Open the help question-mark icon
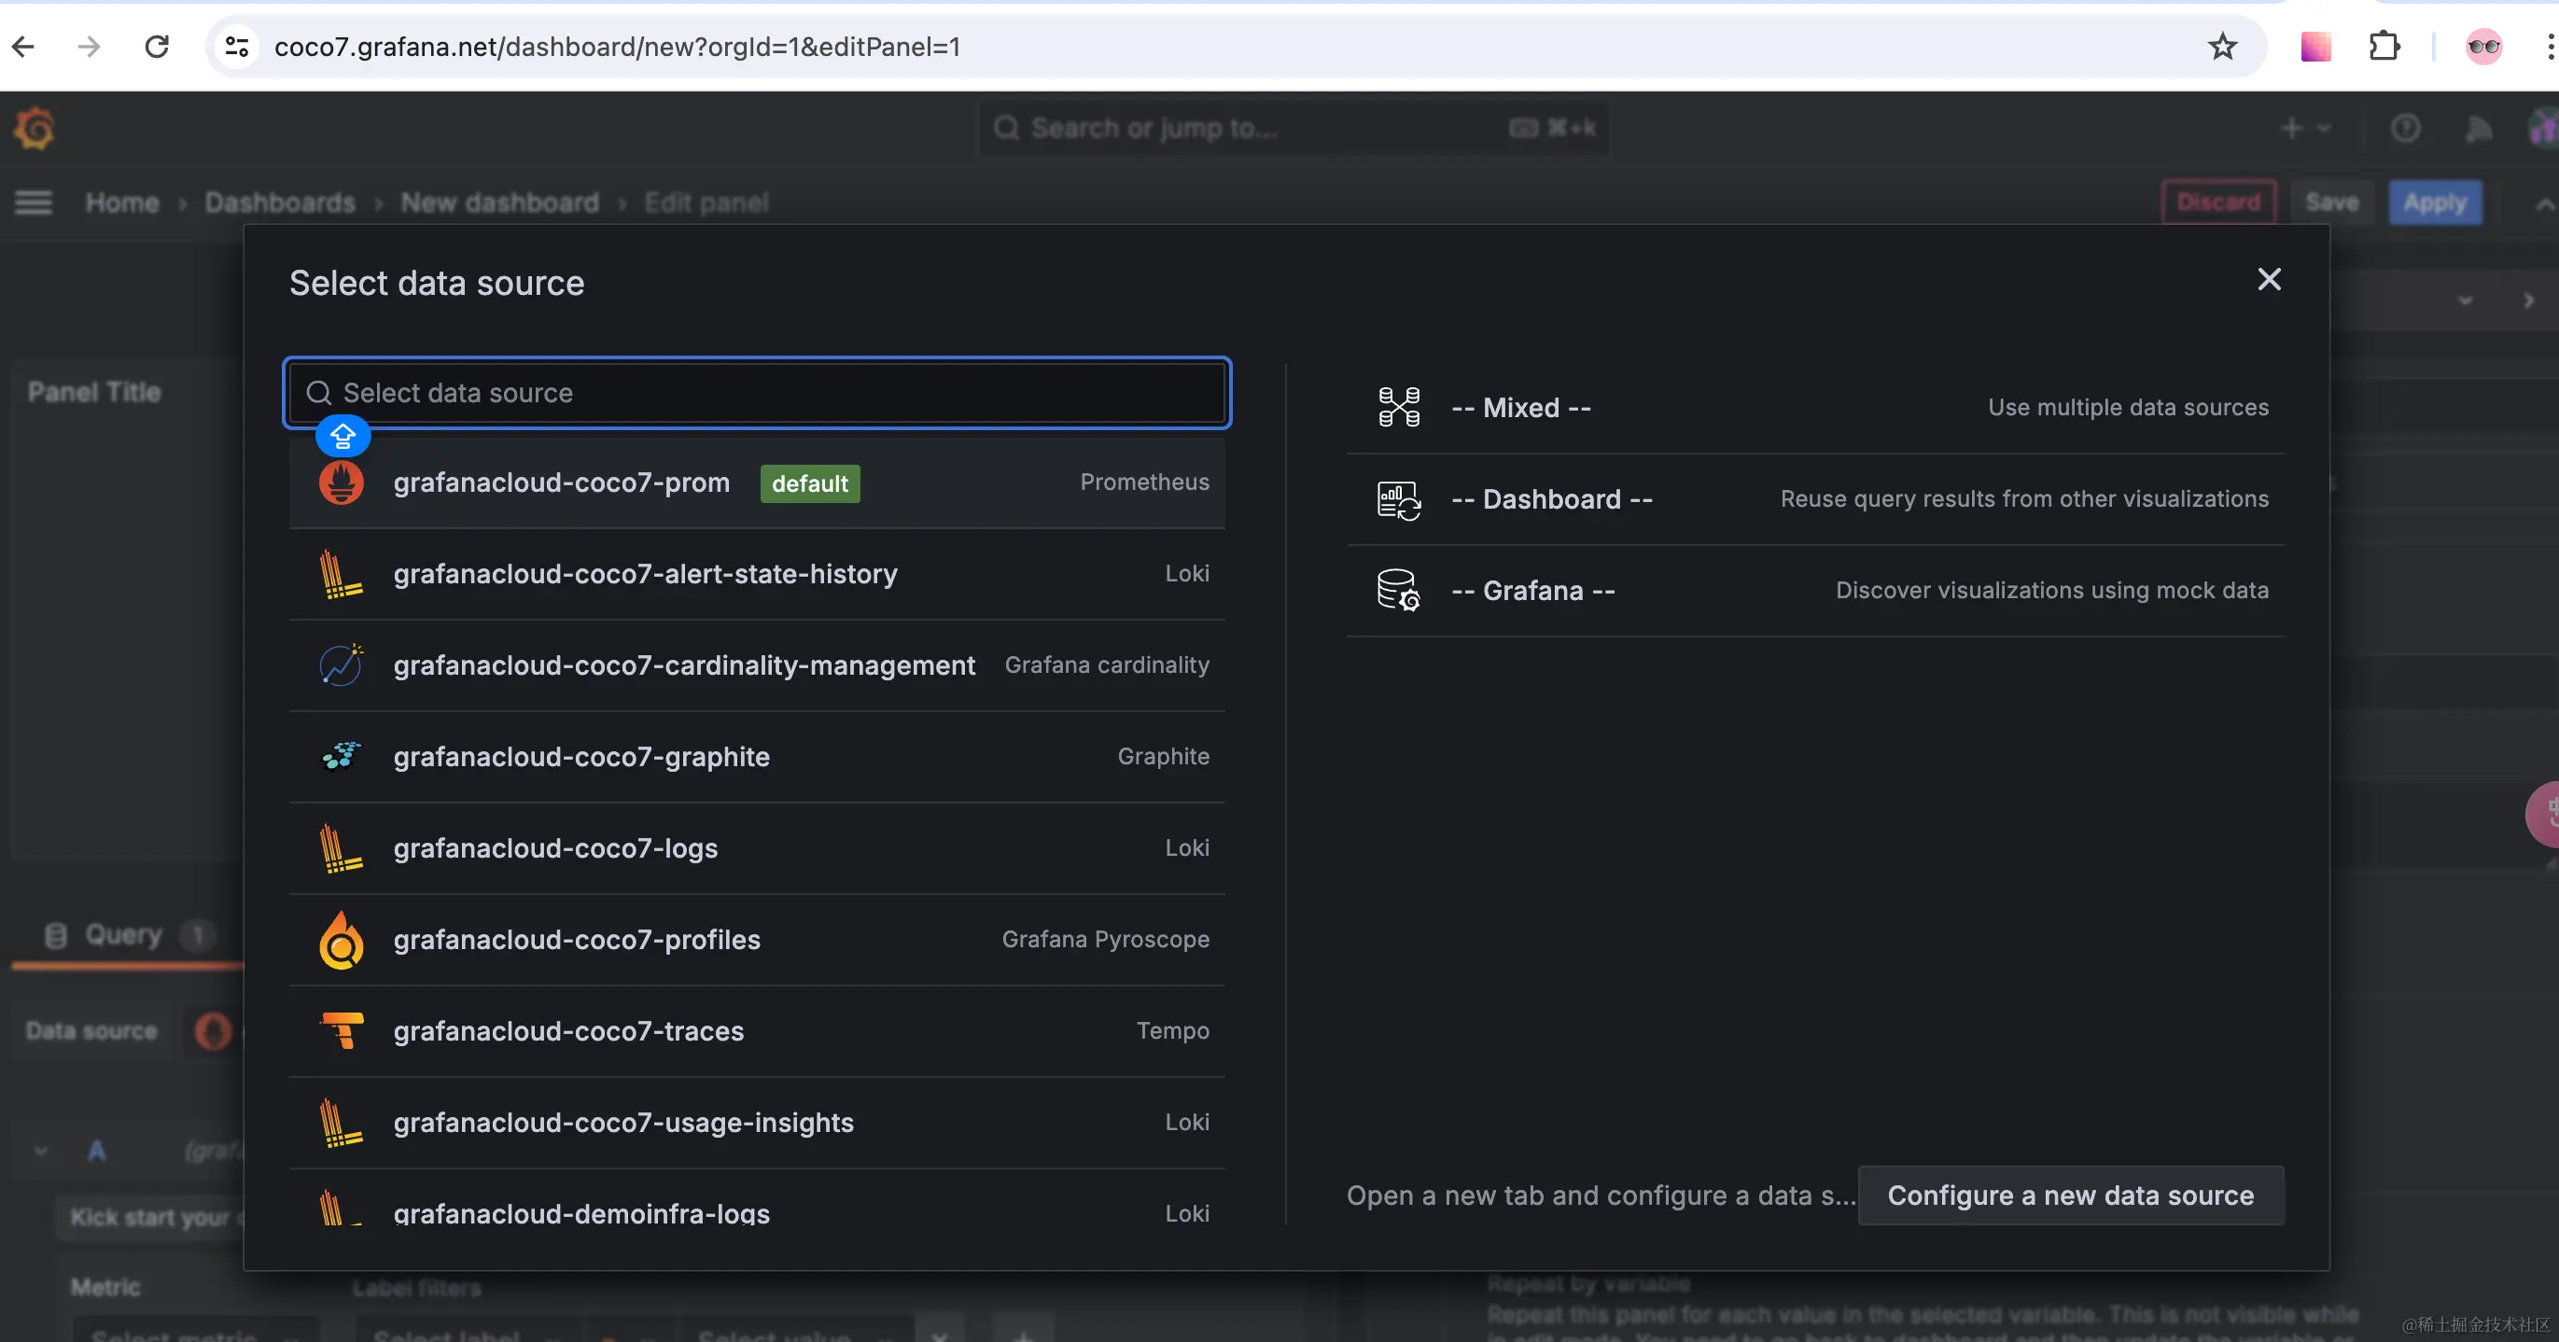The height and width of the screenshot is (1342, 2559). coord(2405,128)
